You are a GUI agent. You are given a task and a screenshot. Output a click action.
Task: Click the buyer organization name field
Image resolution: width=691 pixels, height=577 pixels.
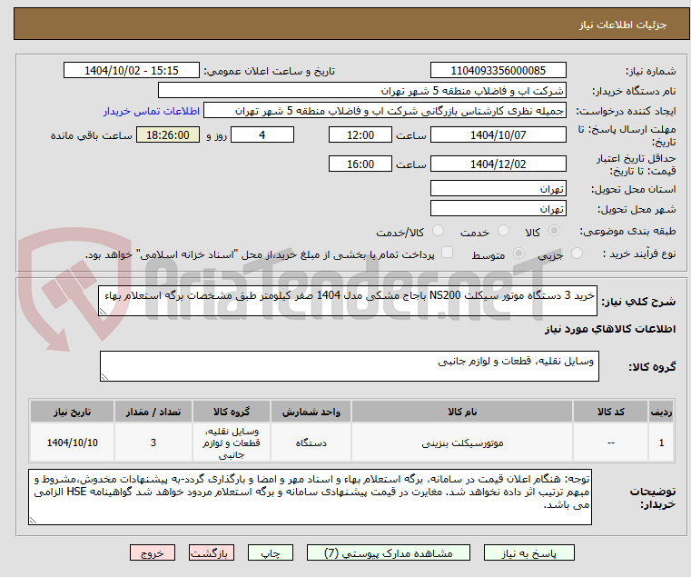click(x=362, y=91)
